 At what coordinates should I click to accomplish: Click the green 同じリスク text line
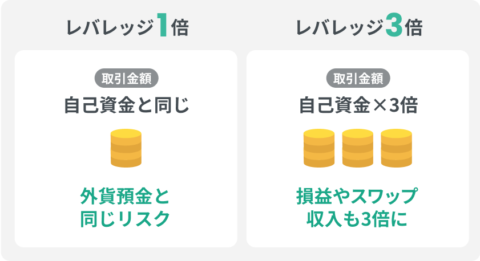coord(125,219)
